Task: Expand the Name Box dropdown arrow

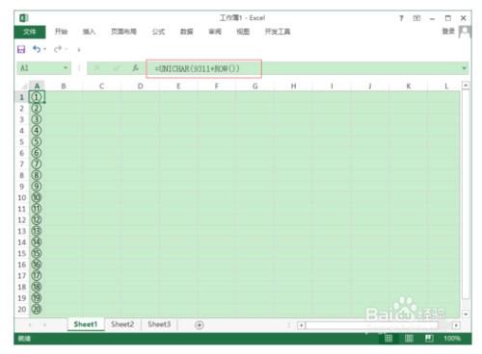Action: coord(66,68)
